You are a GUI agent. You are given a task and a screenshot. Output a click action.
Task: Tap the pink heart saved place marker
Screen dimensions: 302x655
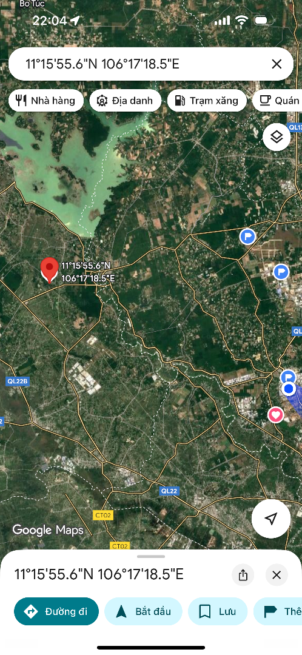275,415
